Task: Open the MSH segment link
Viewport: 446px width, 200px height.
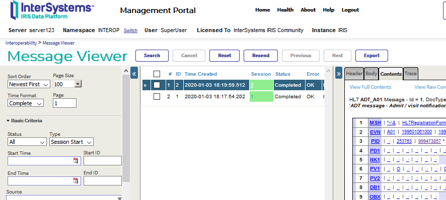Action: coord(375,123)
